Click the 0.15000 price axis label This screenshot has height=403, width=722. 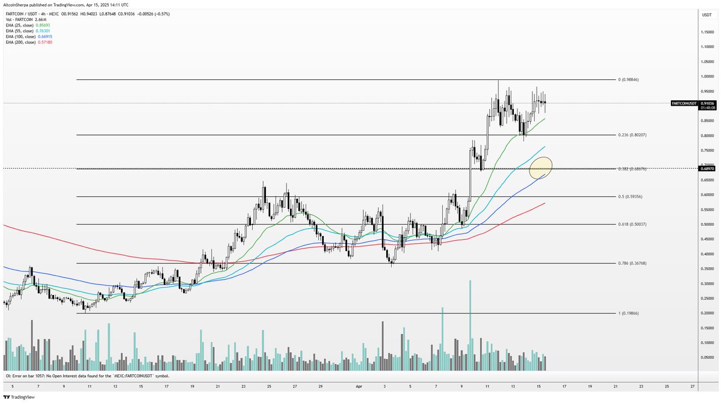[x=708, y=328]
